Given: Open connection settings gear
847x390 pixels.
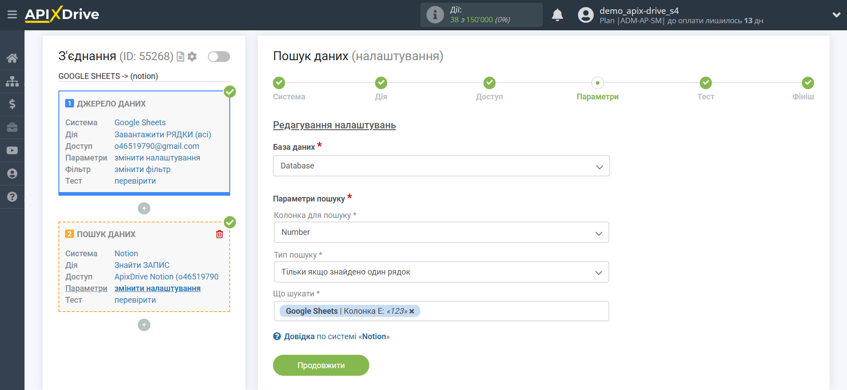Looking at the screenshot, I should 192,57.
